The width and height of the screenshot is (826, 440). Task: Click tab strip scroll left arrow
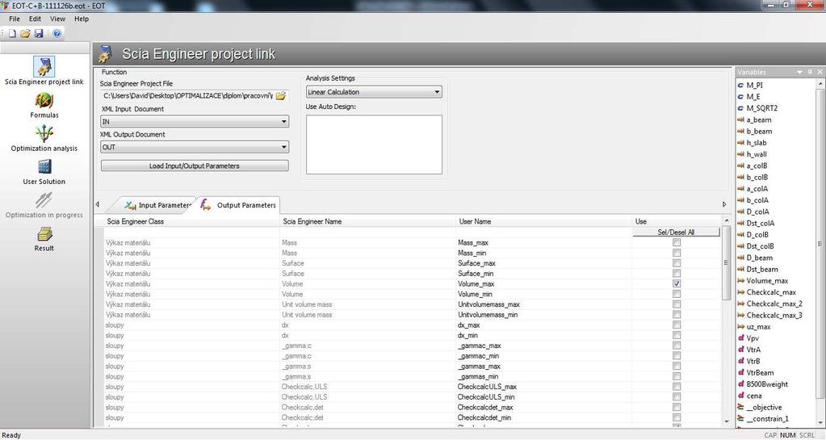coord(98,204)
